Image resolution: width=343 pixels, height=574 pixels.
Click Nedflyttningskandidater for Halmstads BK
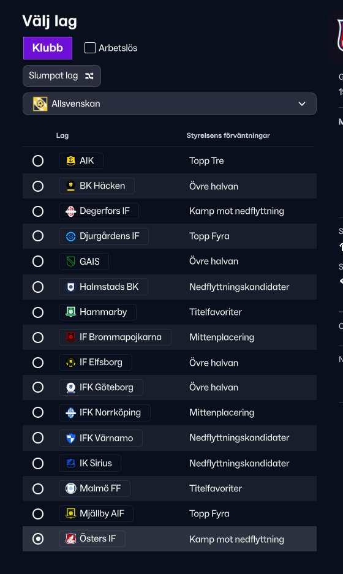(239, 287)
